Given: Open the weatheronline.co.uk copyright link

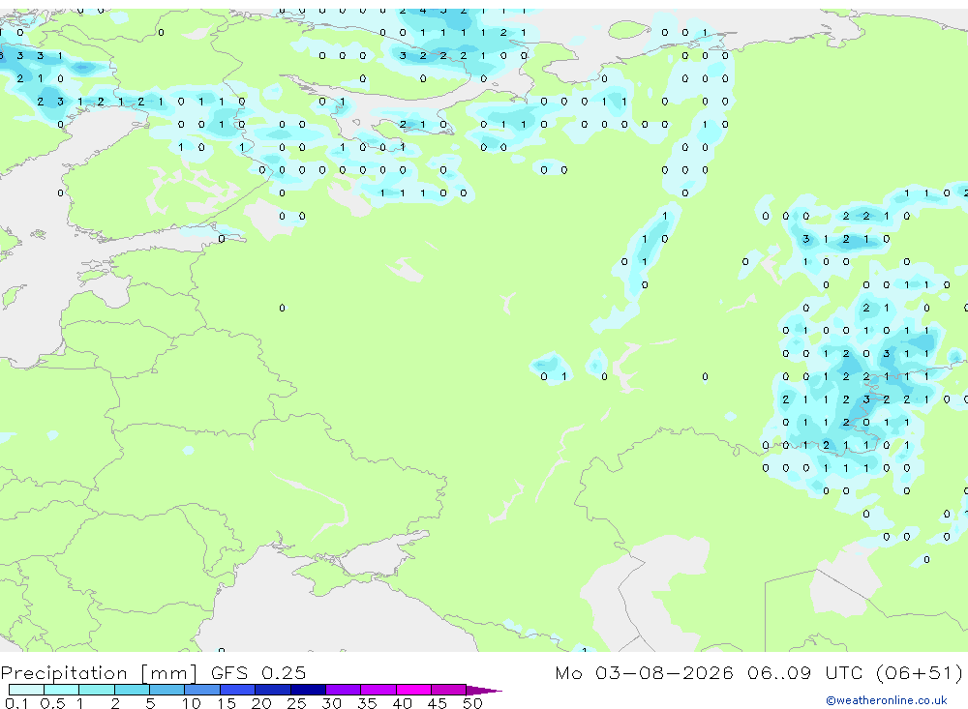Looking at the screenshot, I should coord(886,700).
